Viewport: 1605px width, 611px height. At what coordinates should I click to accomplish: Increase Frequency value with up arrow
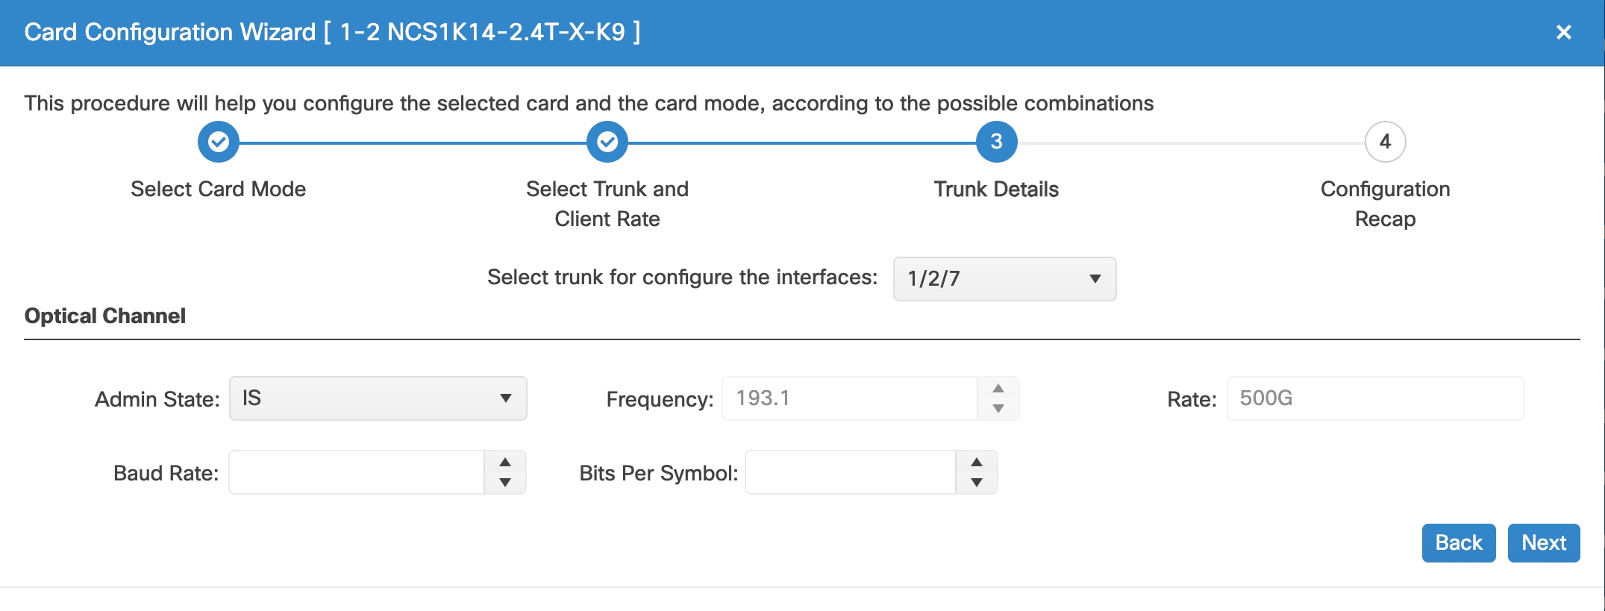pyautogui.click(x=998, y=388)
